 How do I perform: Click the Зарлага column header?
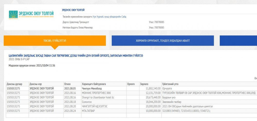point(150,84)
